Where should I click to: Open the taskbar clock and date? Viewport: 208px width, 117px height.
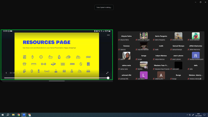(198, 115)
